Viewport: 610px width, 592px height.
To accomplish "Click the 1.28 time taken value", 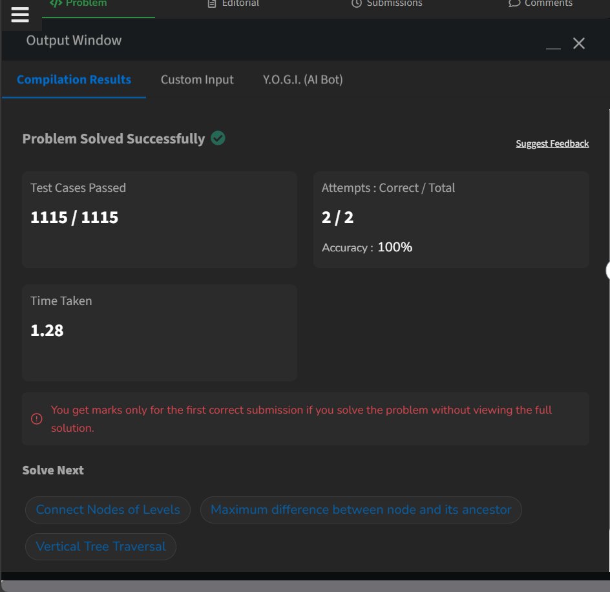I will [x=47, y=330].
